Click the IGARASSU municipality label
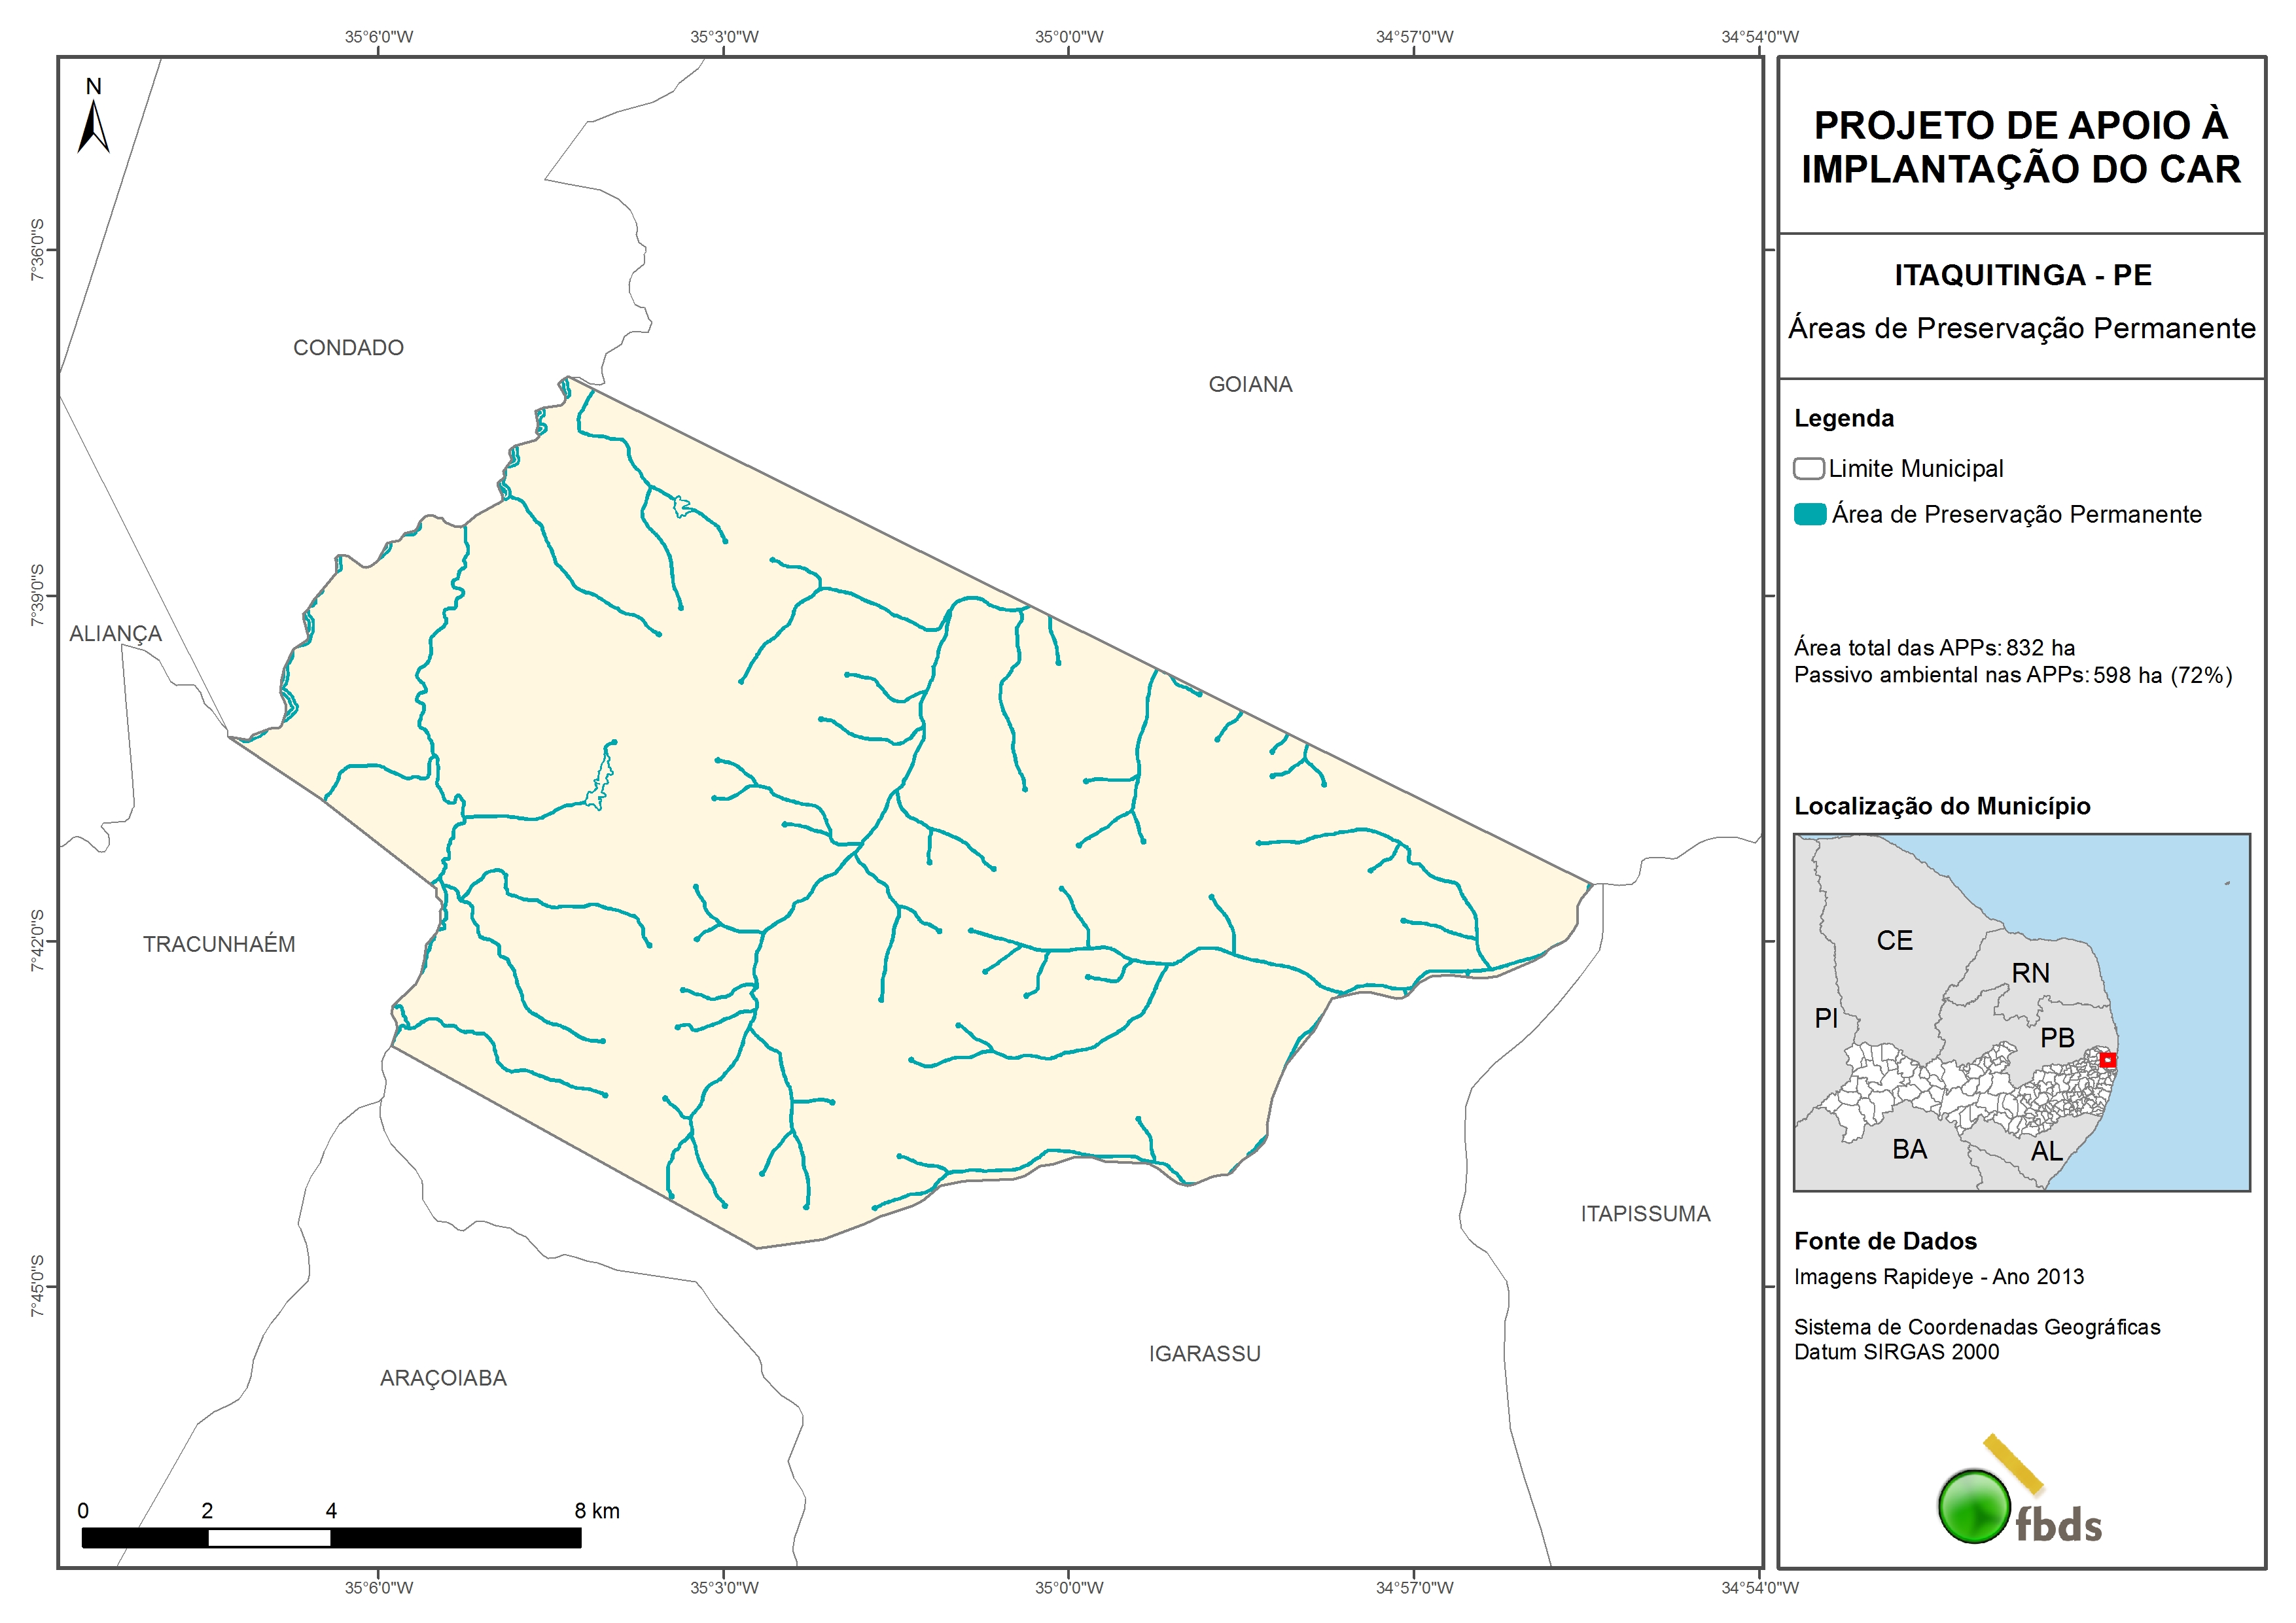Viewport: 2296px width, 1623px height. tap(1204, 1354)
